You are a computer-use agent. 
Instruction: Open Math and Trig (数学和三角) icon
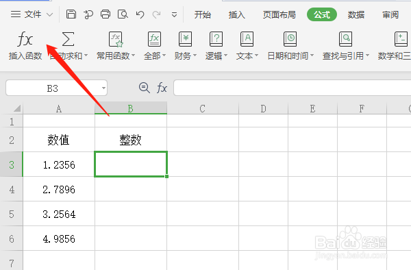[x=401, y=39]
